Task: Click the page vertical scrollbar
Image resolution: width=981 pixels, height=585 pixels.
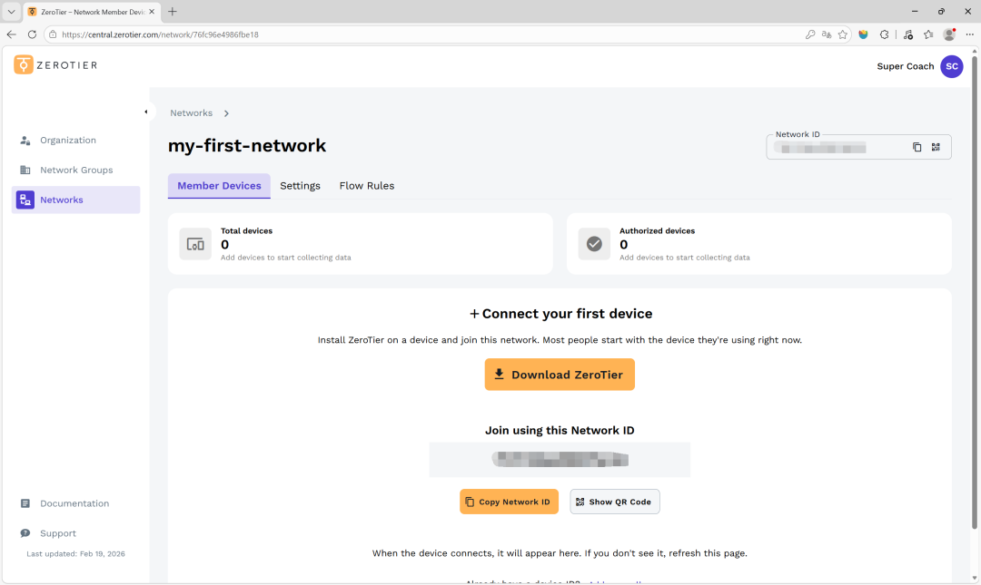Action: (x=974, y=292)
